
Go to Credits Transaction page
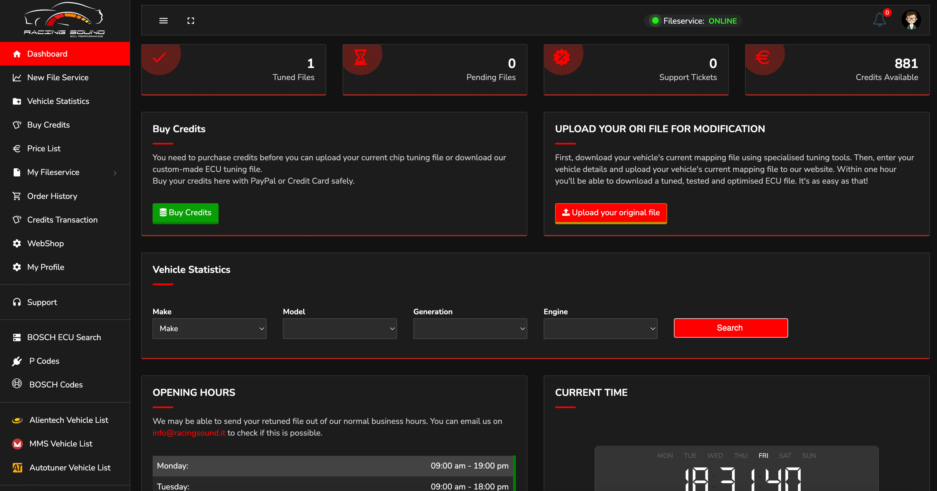click(x=62, y=220)
